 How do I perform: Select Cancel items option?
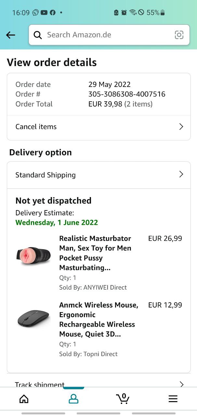(x=36, y=127)
